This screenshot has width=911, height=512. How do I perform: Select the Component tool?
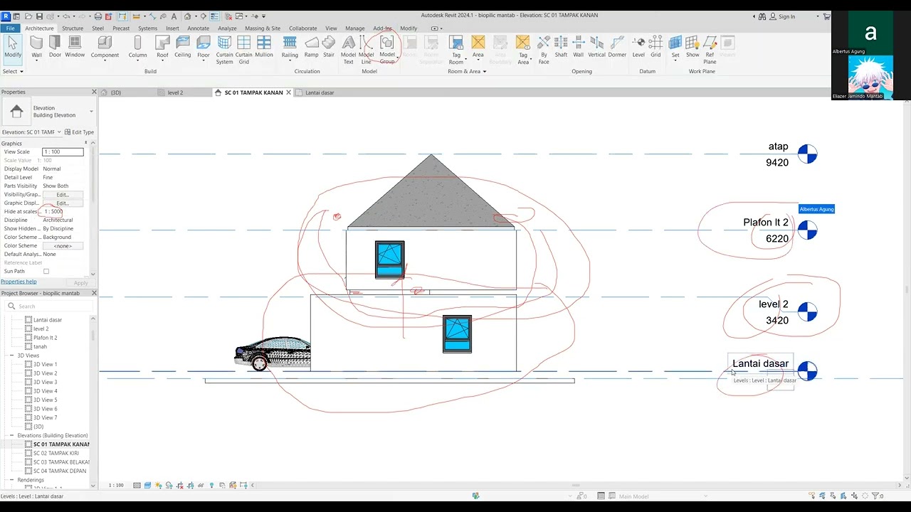coord(105,47)
